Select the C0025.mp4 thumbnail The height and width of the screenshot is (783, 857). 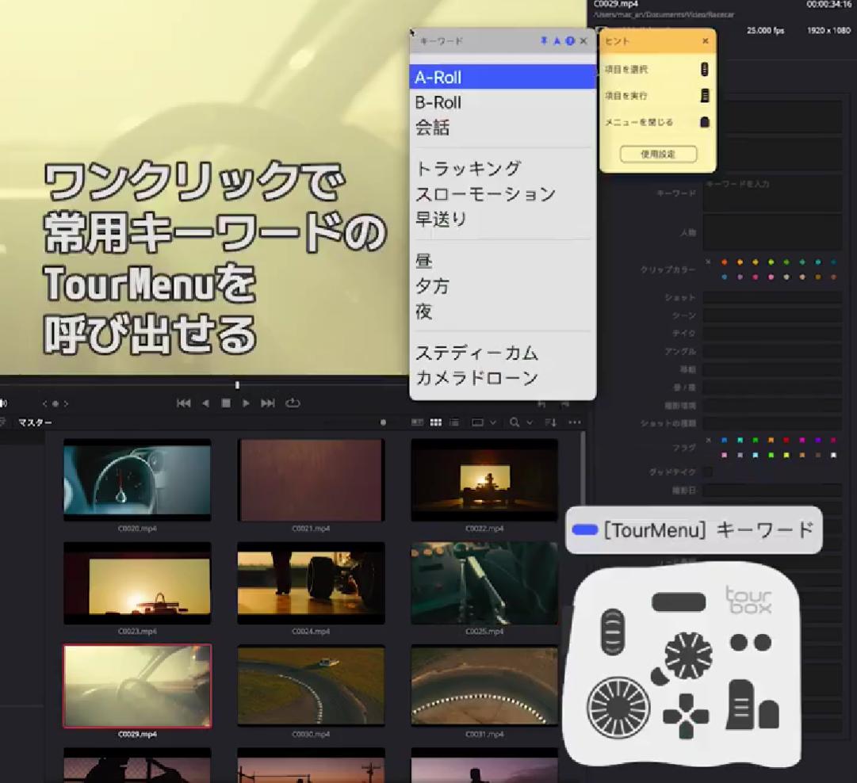(485, 583)
